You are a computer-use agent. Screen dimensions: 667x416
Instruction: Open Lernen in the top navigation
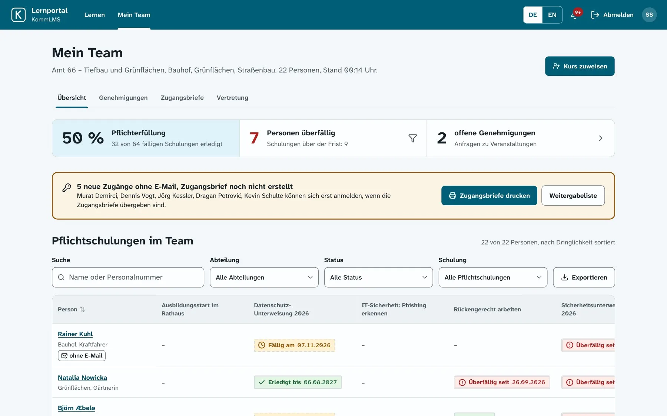[x=94, y=15]
